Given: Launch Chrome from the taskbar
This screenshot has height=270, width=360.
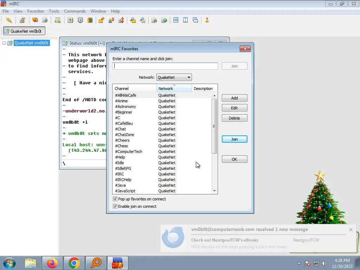Looking at the screenshot, I should tap(74, 263).
